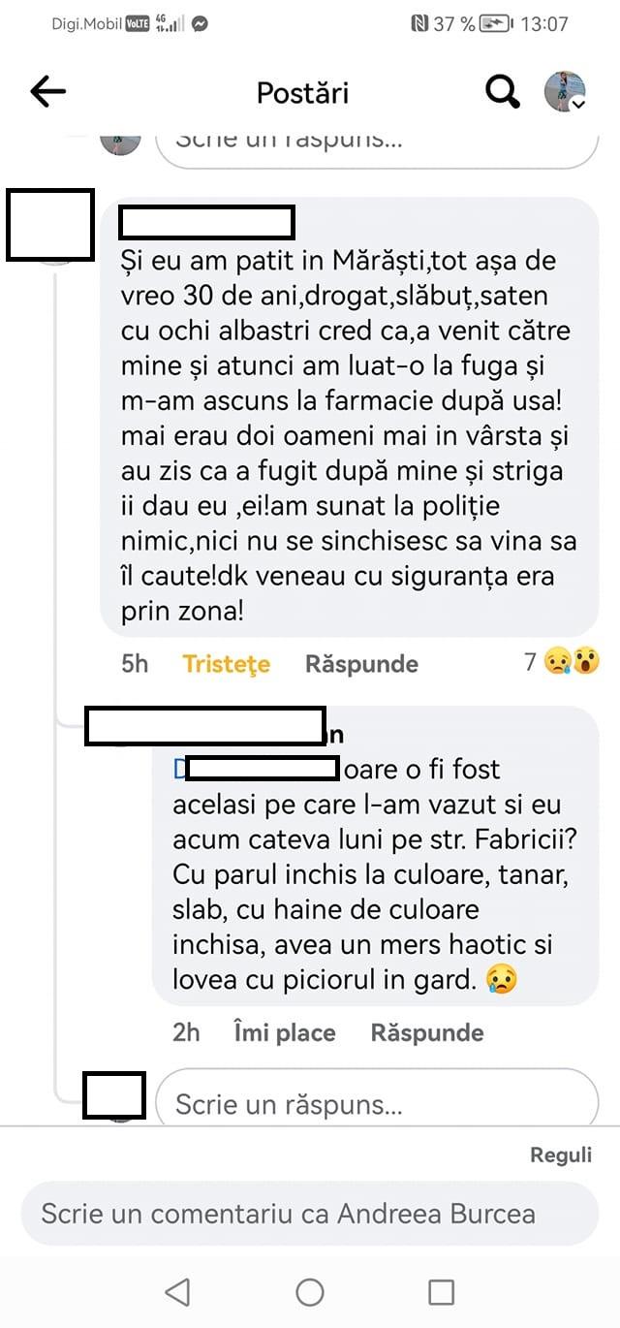
Task: View the 7 reactions emoji summary
Action: (x=562, y=663)
